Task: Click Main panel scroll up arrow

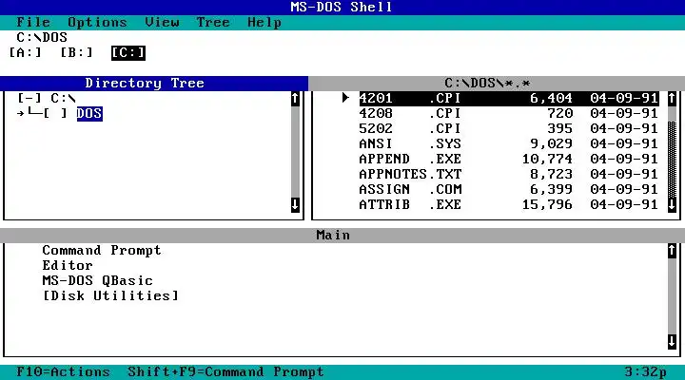Action: coord(672,251)
